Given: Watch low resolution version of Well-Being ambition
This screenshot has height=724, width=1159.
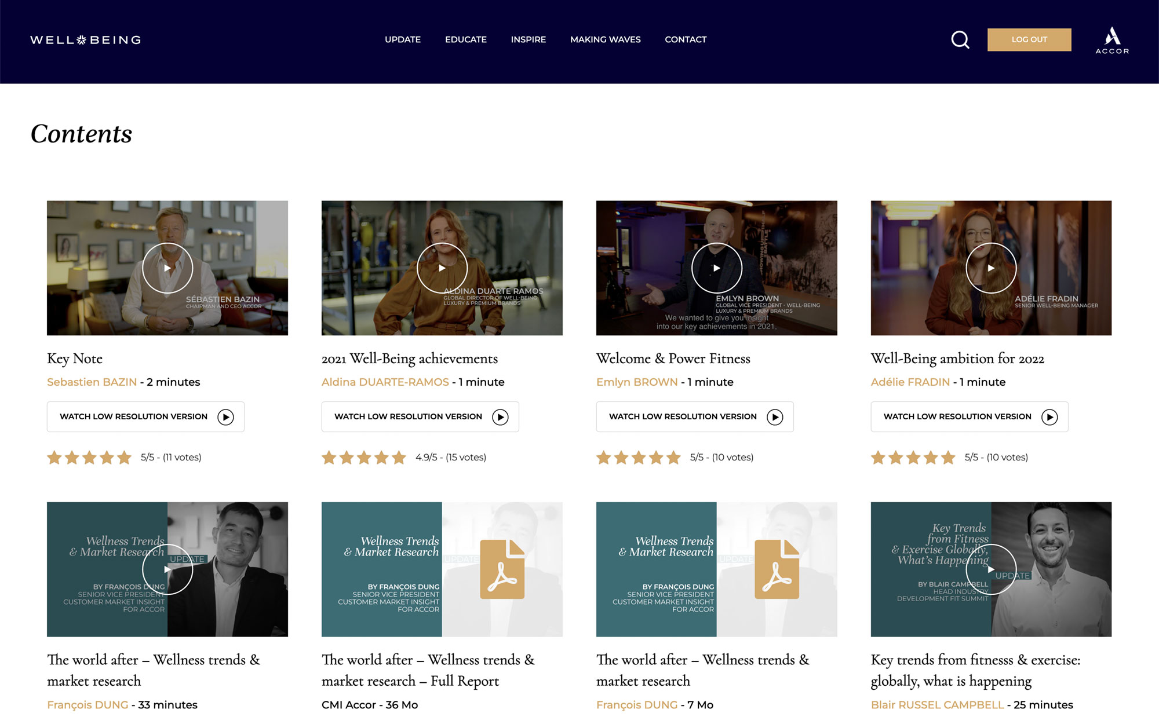Looking at the screenshot, I should pyautogui.click(x=970, y=416).
